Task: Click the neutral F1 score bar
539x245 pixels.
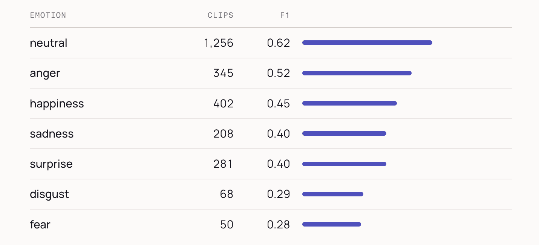Action: click(367, 43)
